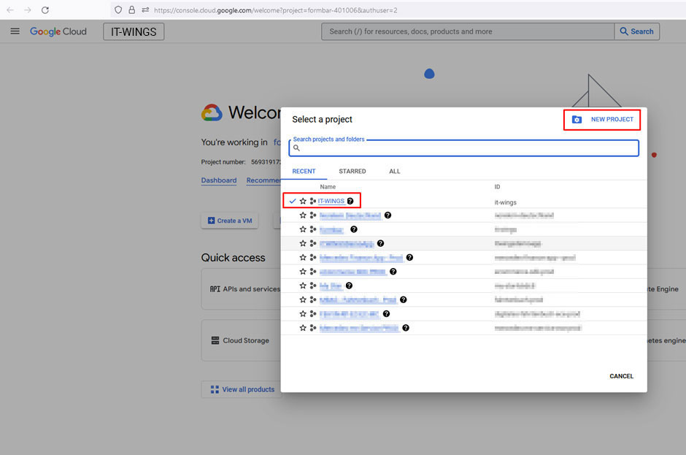Click the grid icon on View all products
The image size is (686, 455).
(x=215, y=389)
